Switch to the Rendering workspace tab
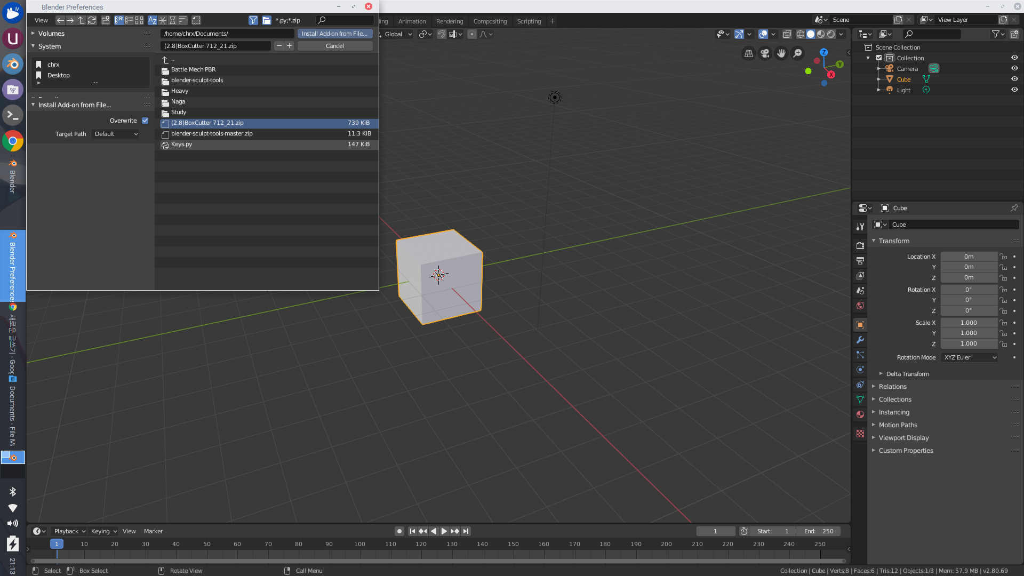This screenshot has height=576, width=1024. click(450, 21)
